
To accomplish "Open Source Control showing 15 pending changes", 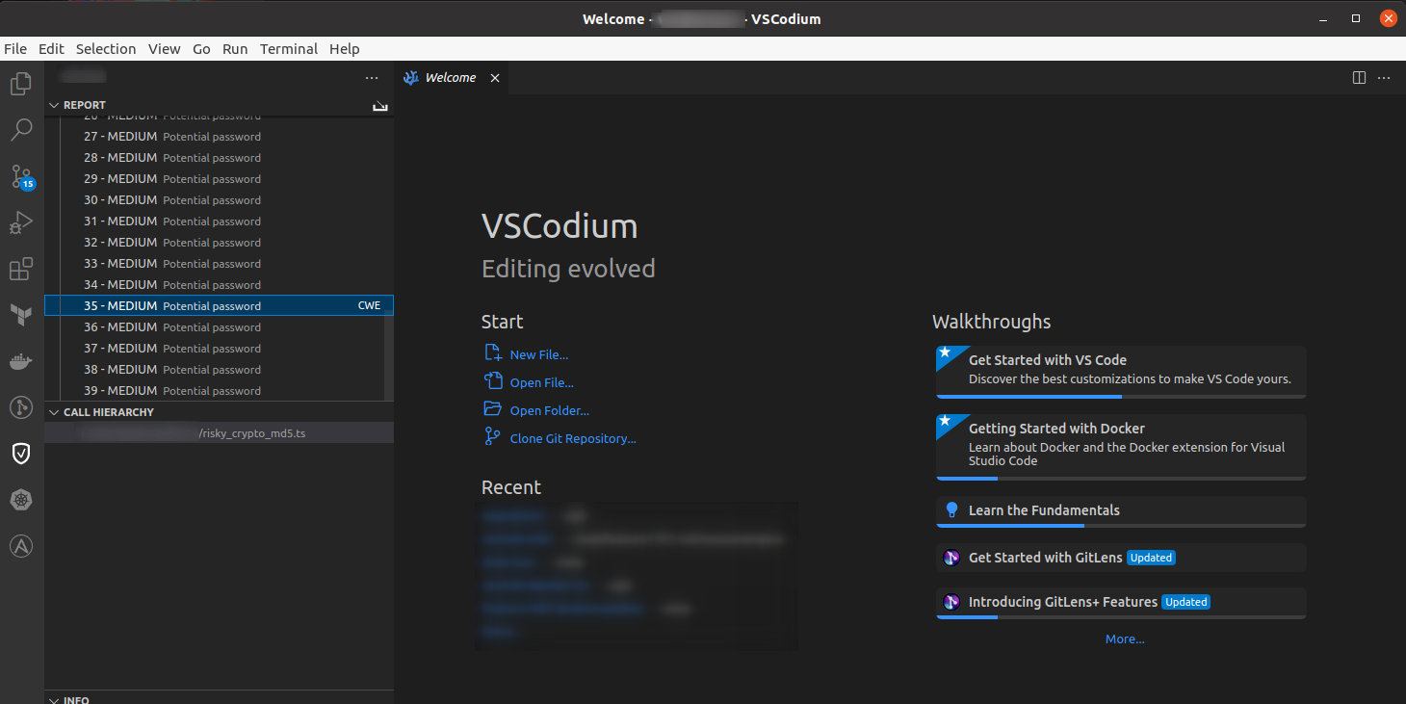I will (21, 176).
